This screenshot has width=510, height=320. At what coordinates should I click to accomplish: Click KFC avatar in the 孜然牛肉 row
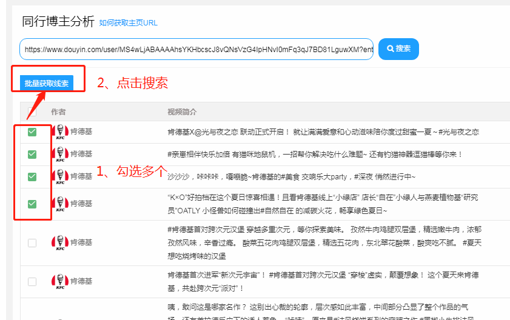[x=60, y=243]
